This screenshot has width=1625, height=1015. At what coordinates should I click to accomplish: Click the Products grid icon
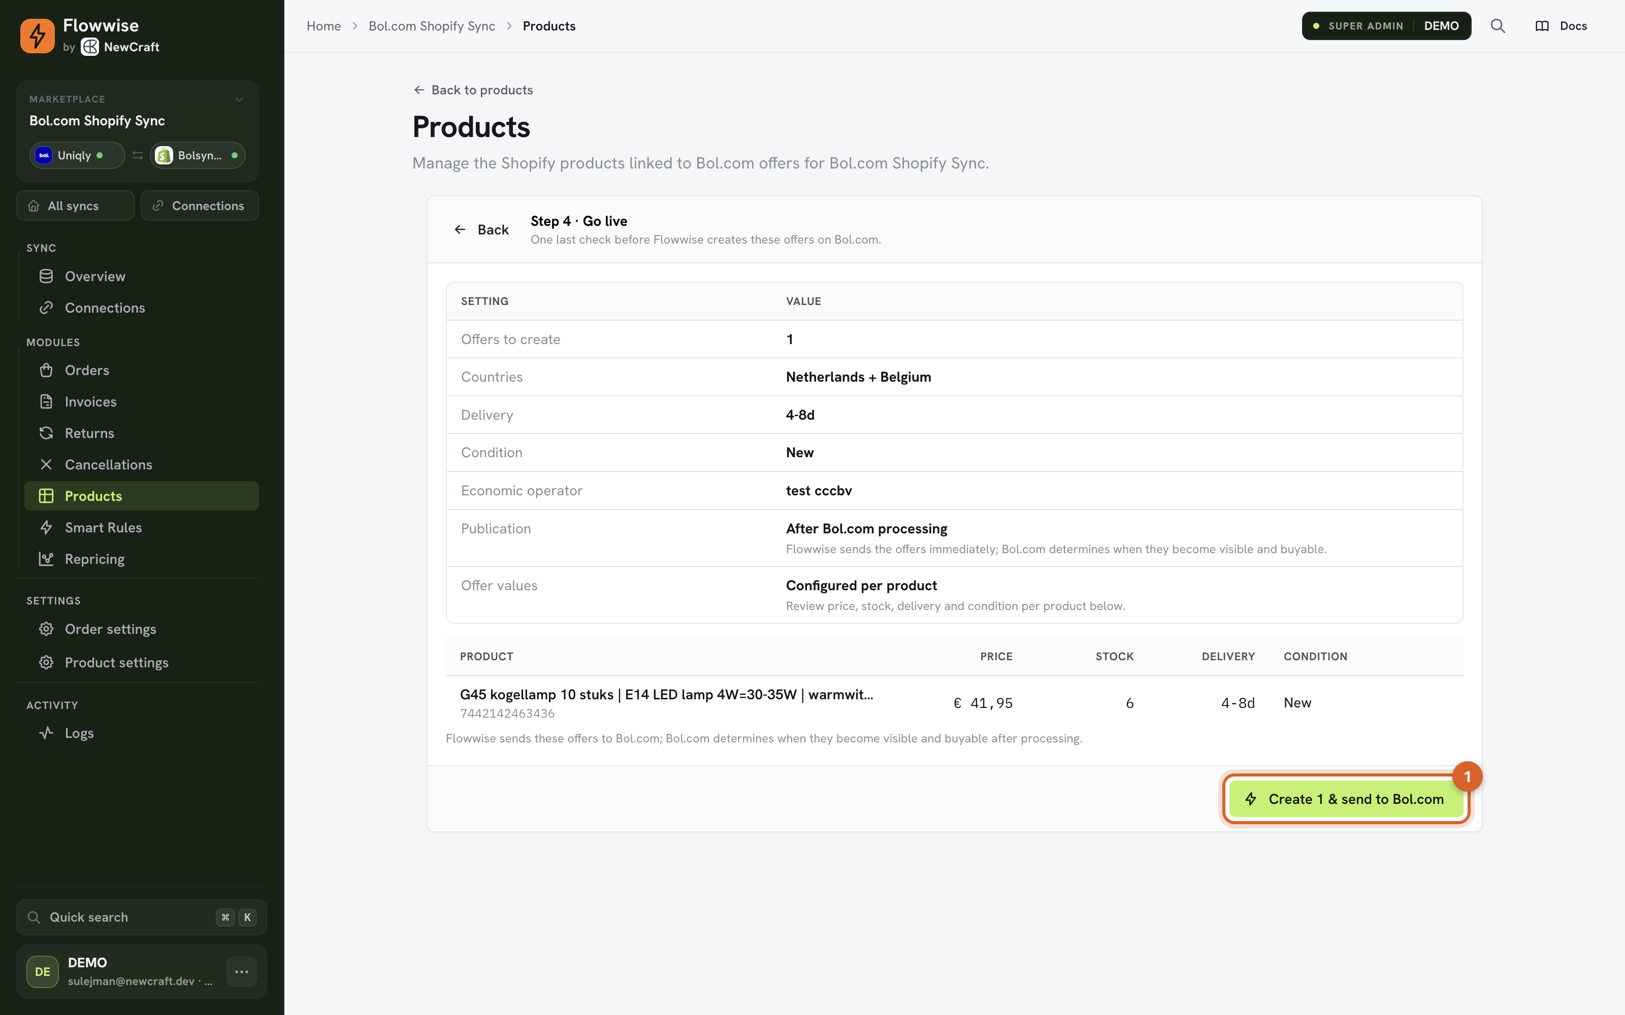click(46, 496)
